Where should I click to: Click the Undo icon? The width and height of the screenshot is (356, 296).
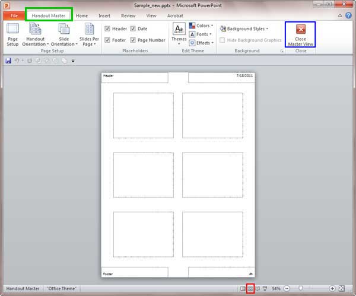click(x=17, y=61)
